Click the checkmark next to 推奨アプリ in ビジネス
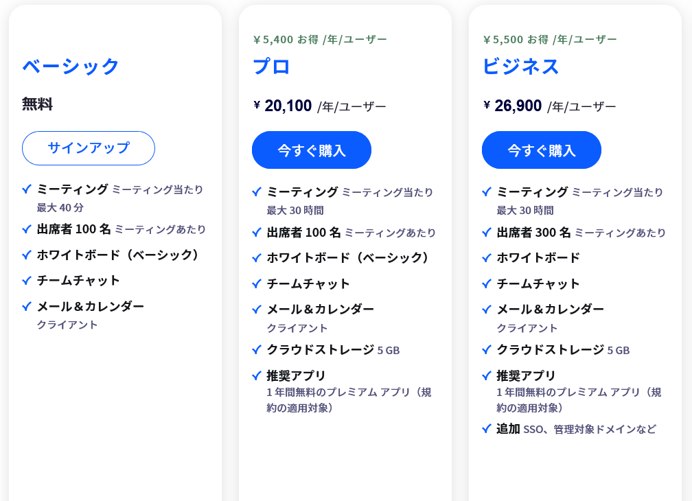This screenshot has width=692, height=501. [x=485, y=376]
